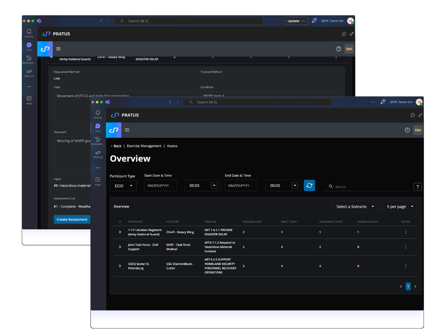Viewport: 445px width, 334px height.
Task: Open Activity in the front Teams sidebar
Action: [x=98, y=114]
